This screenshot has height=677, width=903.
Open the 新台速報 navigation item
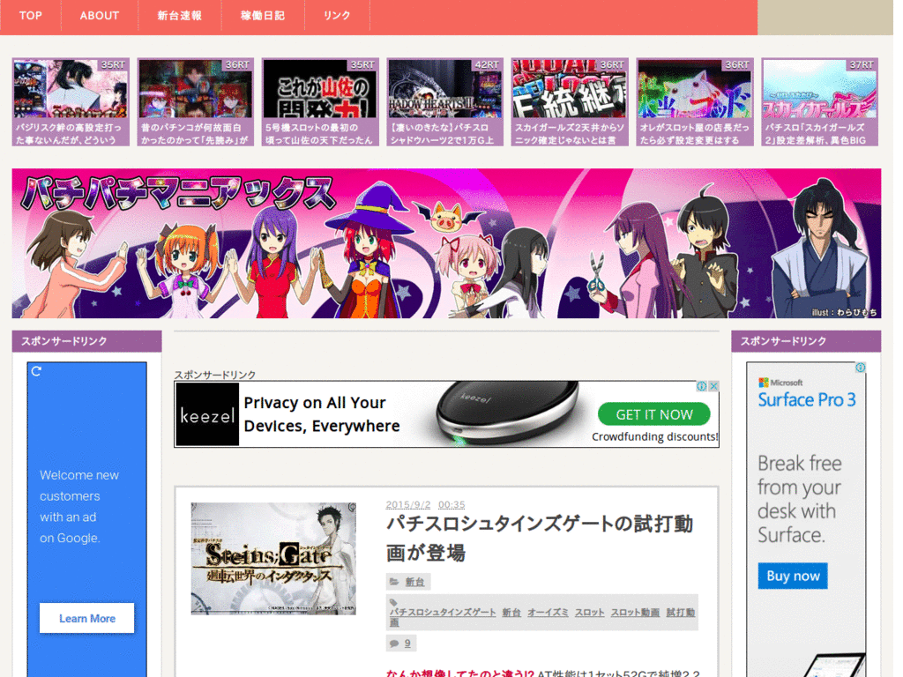point(179,16)
